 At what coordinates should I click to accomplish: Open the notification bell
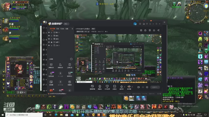coord(154,30)
